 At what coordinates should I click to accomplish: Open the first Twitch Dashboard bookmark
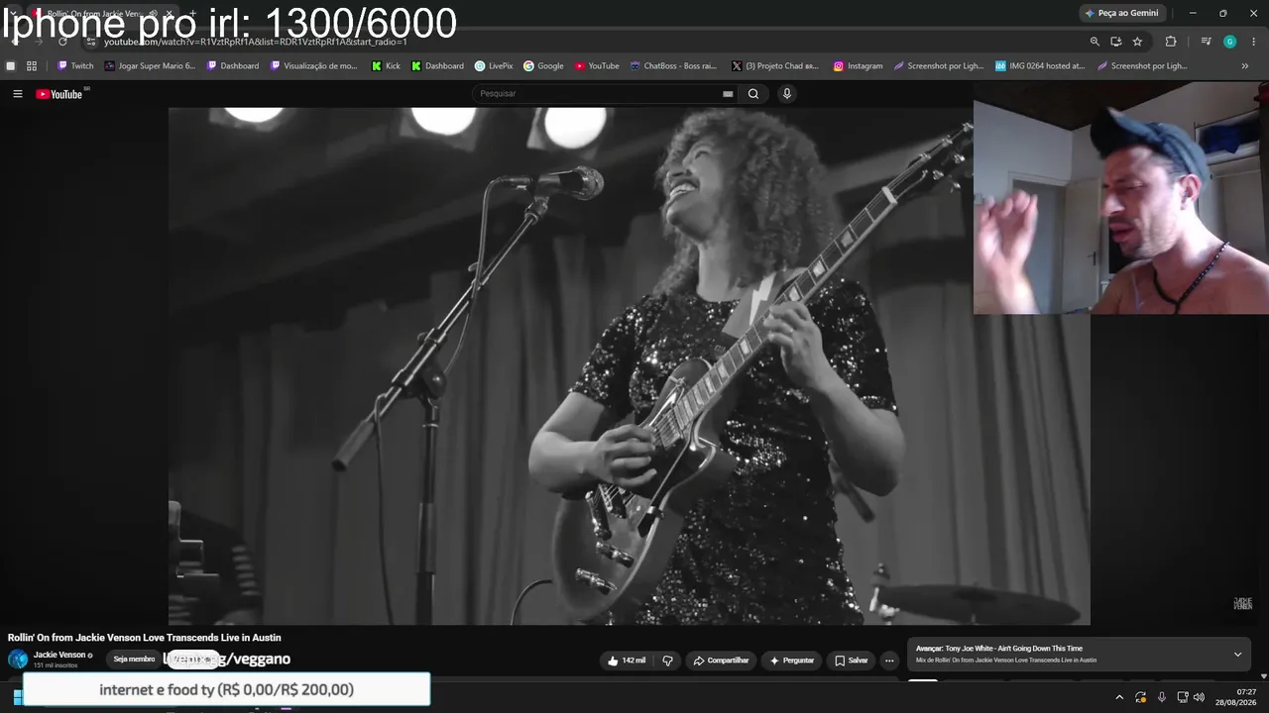point(233,66)
